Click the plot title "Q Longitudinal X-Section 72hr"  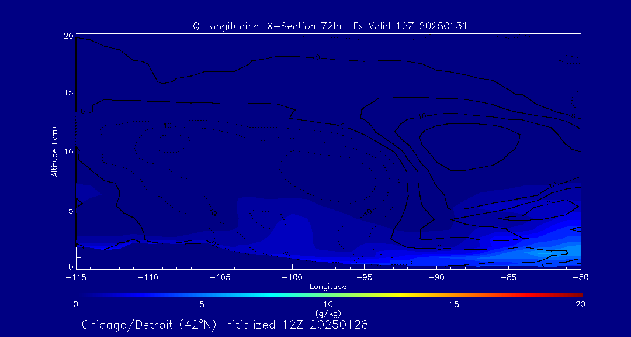click(267, 26)
